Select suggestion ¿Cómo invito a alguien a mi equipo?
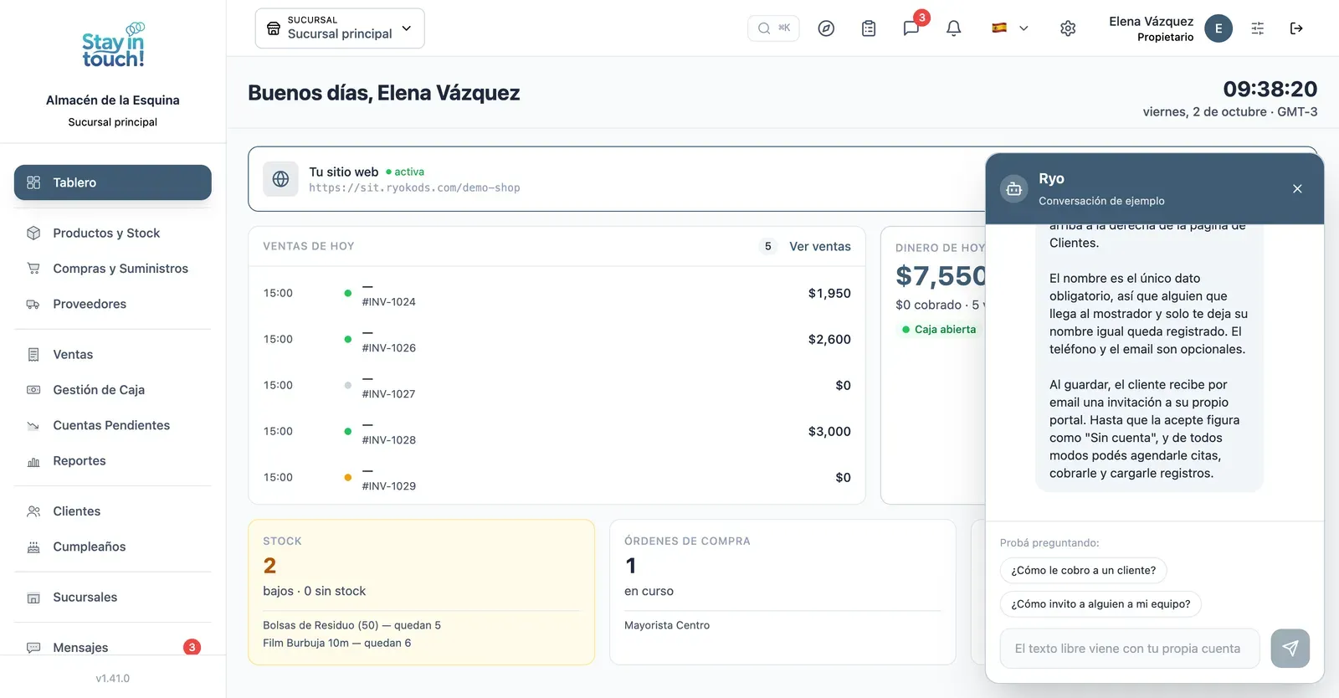This screenshot has width=1339, height=698. click(1100, 603)
